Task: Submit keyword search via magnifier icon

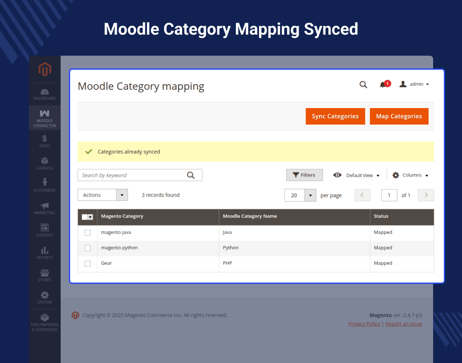Action: [191, 175]
